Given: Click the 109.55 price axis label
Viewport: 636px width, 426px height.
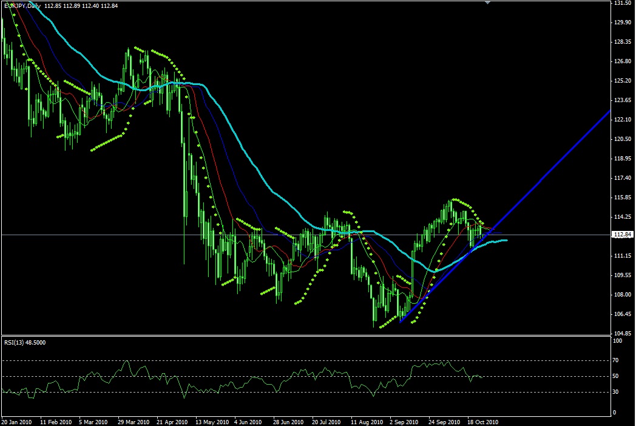Looking at the screenshot, I should tap(623, 275).
